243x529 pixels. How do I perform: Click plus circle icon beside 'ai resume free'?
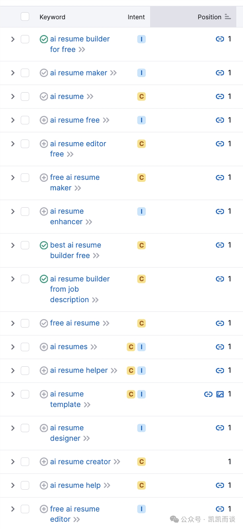[x=44, y=120]
